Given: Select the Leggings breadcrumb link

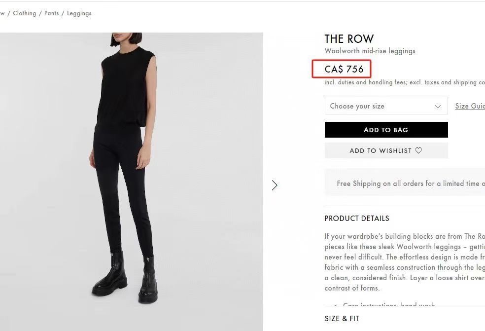Looking at the screenshot, I should [x=79, y=13].
